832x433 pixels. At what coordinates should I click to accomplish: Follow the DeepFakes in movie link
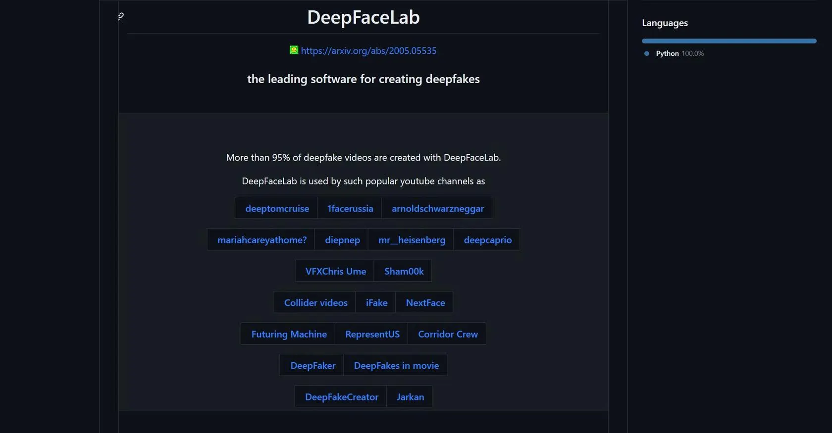click(396, 366)
